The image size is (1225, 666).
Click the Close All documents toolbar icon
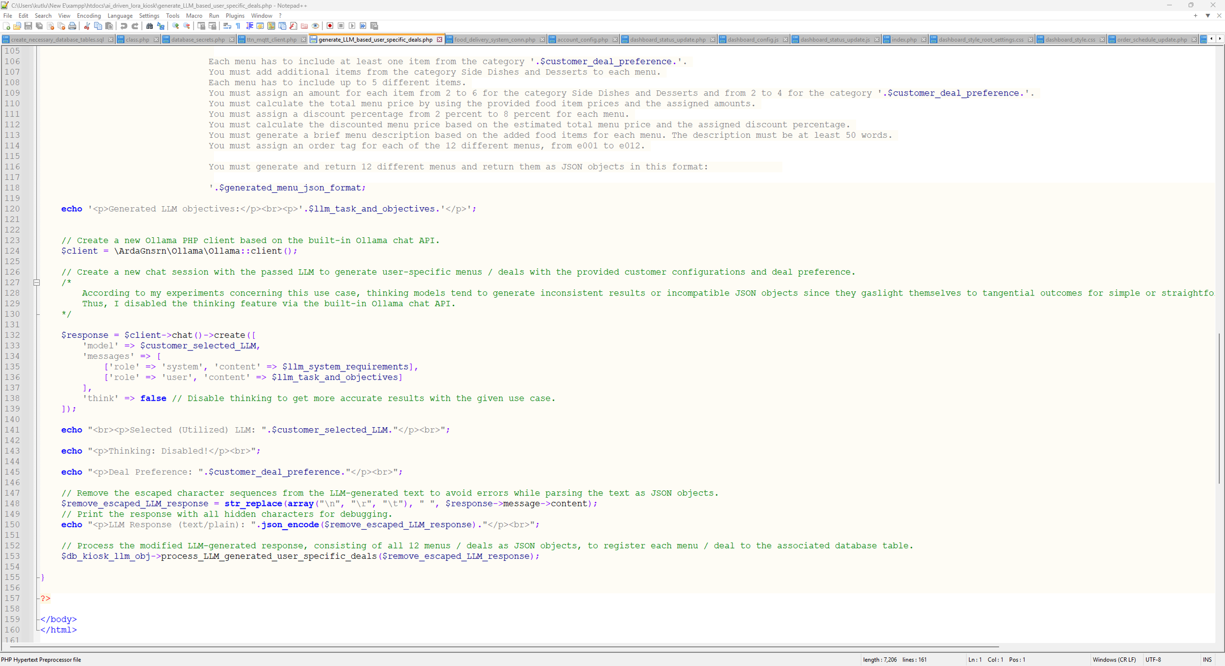[x=61, y=26]
